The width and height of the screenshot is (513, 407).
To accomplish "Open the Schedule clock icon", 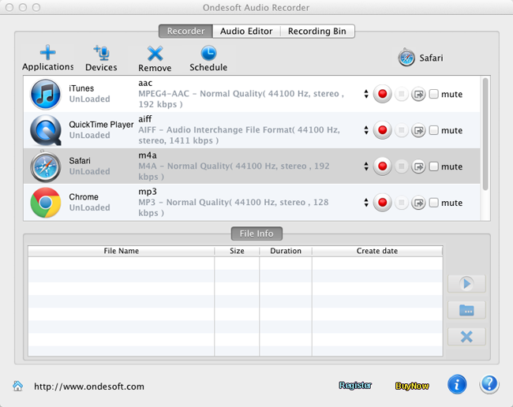I will 208,54.
